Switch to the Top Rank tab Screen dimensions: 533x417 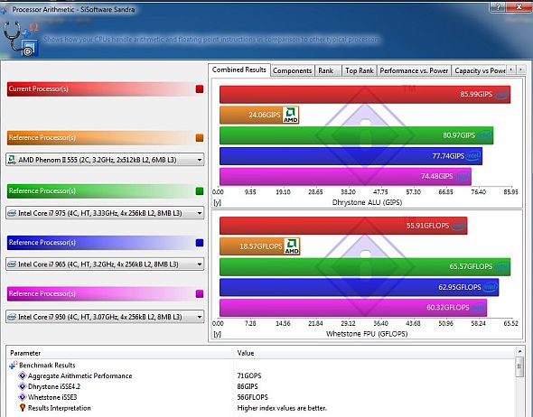[x=360, y=70]
